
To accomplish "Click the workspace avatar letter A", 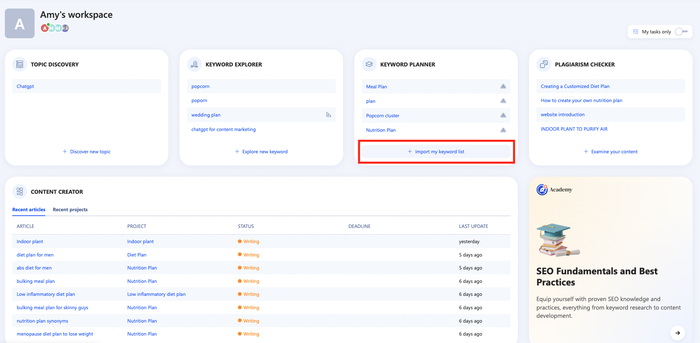I will click(x=20, y=23).
